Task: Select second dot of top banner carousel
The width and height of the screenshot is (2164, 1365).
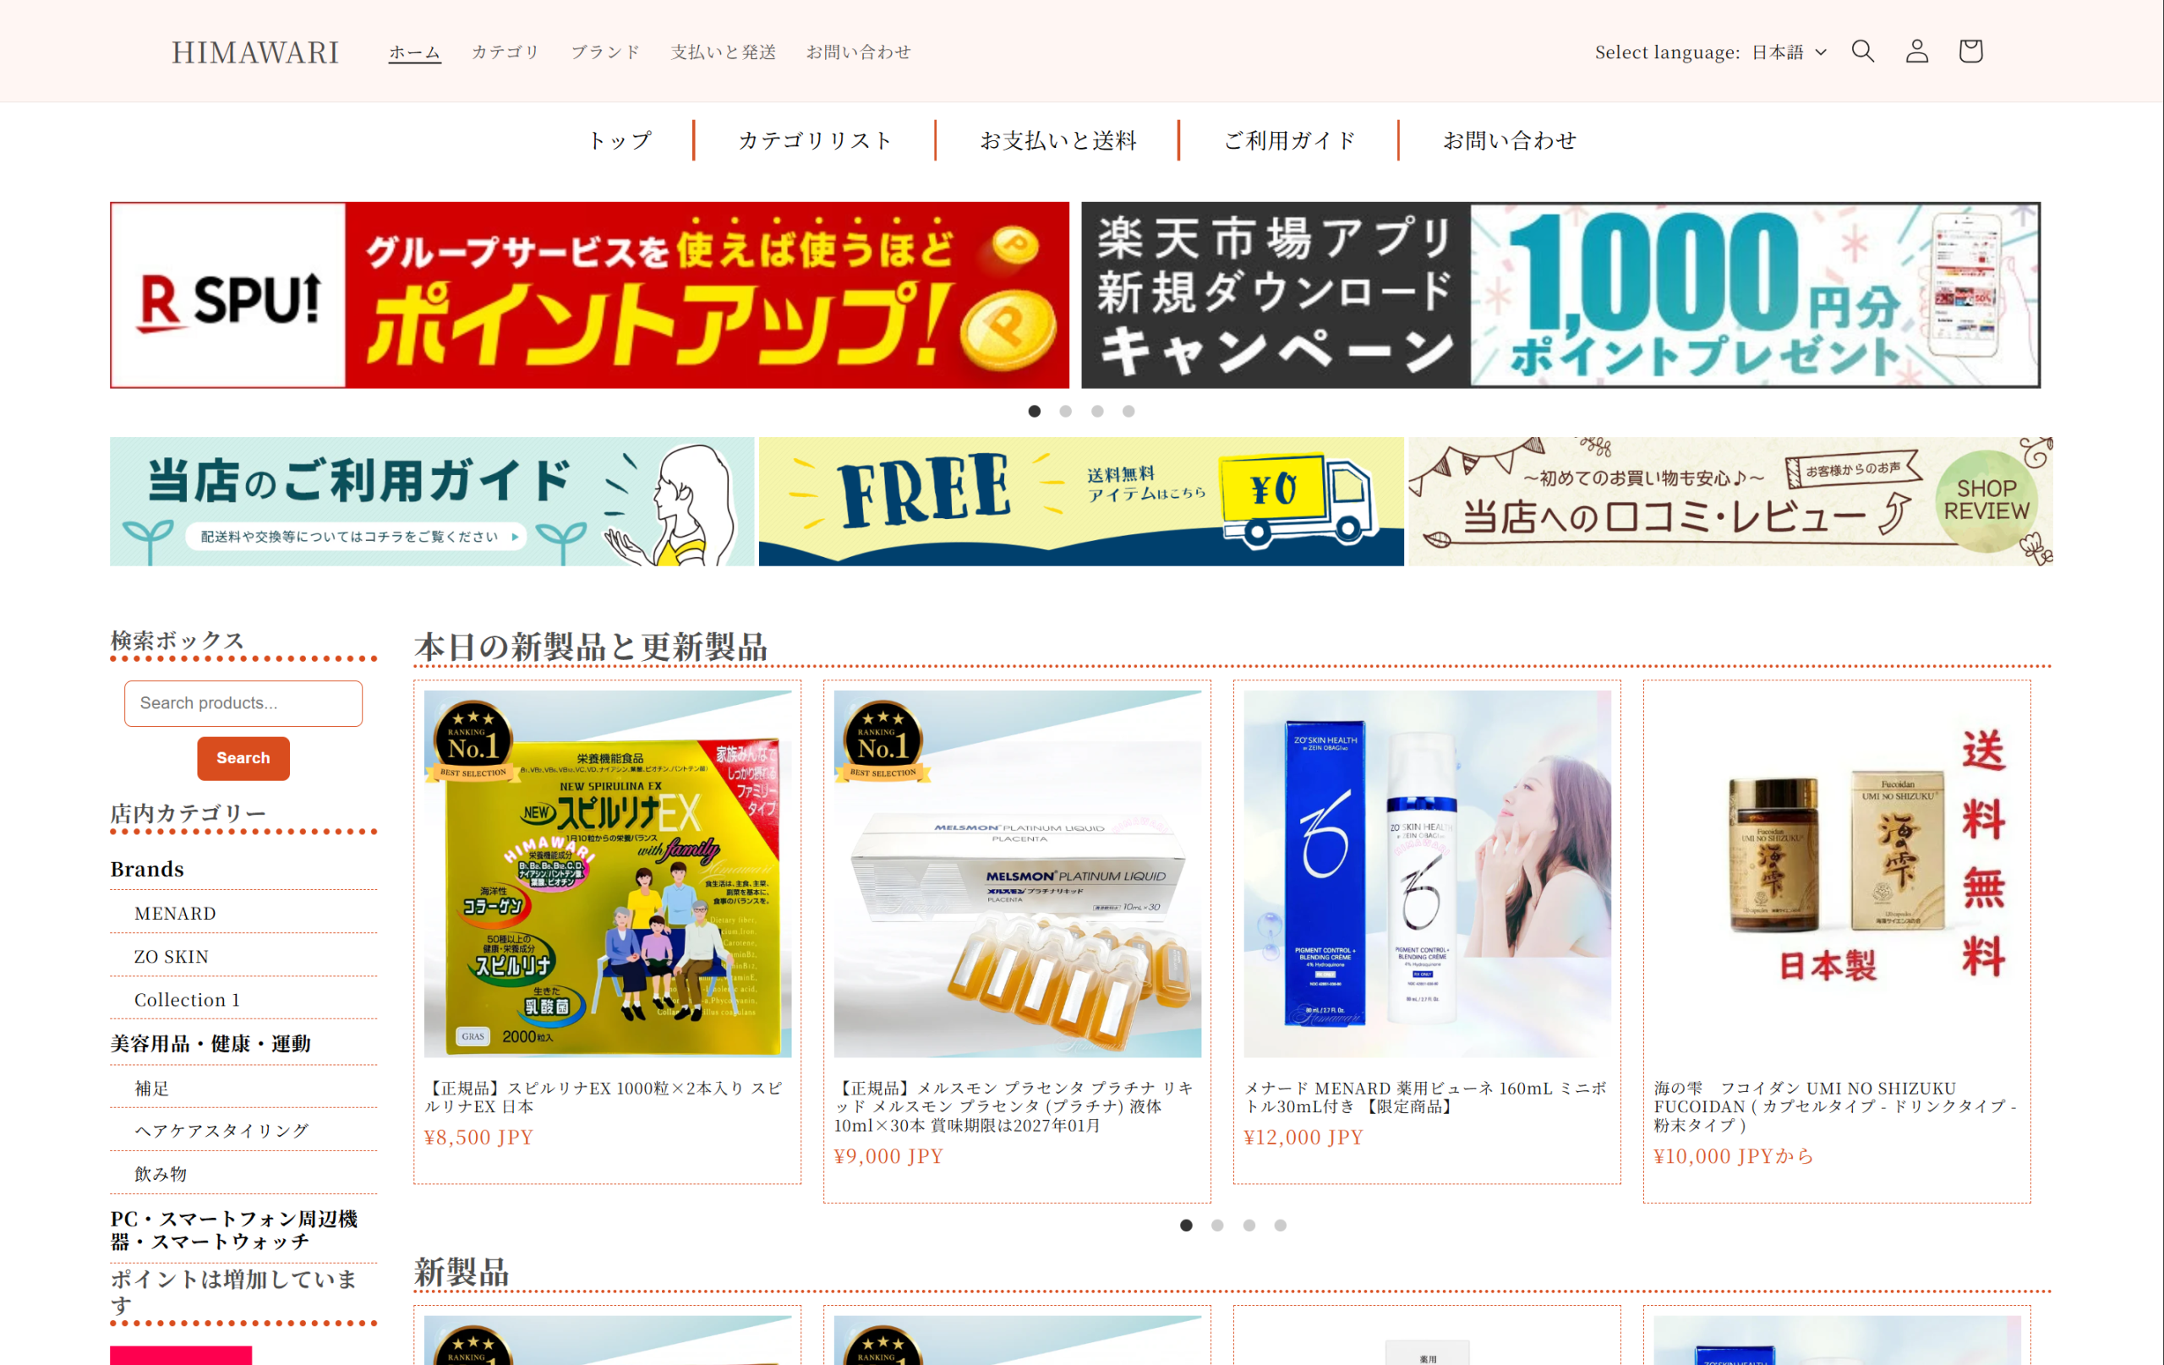Action: (1066, 412)
